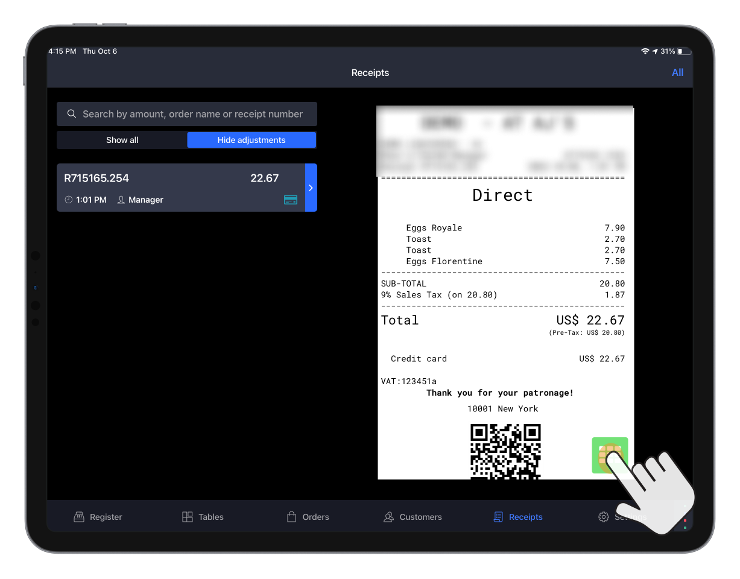This screenshot has height=579, width=740.
Task: Select Hide adjustments filter
Action: [251, 140]
